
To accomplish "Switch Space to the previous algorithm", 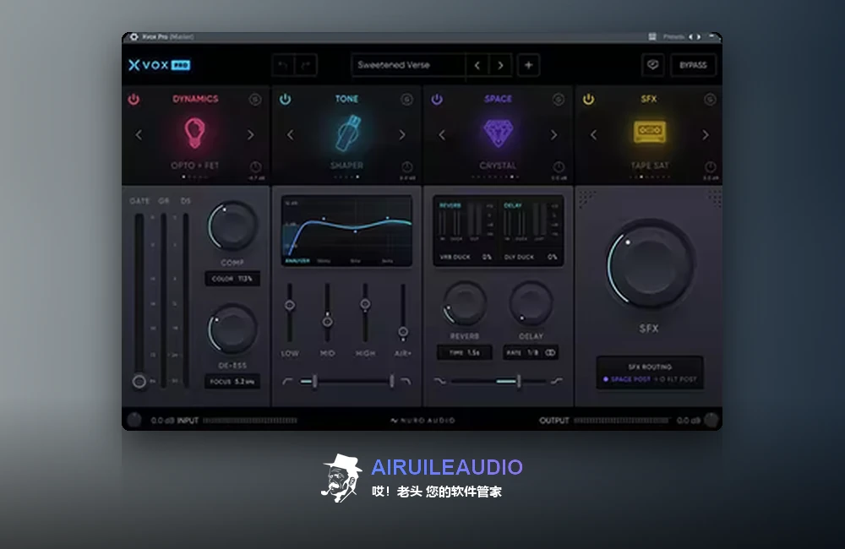I will [442, 134].
